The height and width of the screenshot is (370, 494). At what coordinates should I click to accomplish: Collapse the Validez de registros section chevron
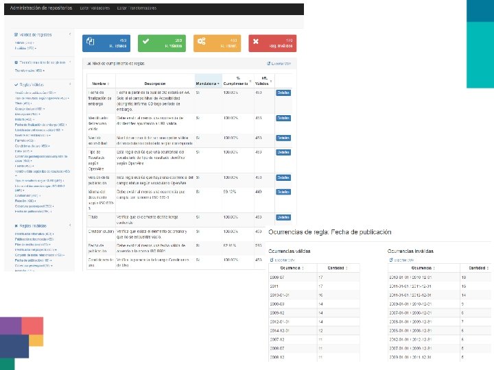70,34
